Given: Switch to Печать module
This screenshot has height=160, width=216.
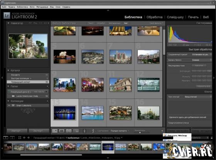Looking at the screenshot, I should pyautogui.click(x=193, y=17).
